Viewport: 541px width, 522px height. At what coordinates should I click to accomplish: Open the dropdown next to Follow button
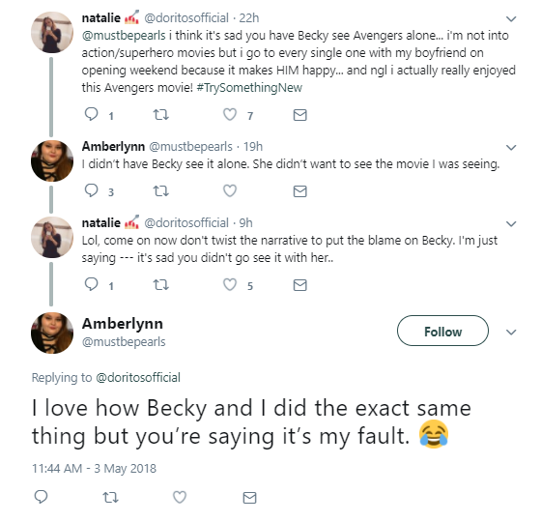point(511,333)
